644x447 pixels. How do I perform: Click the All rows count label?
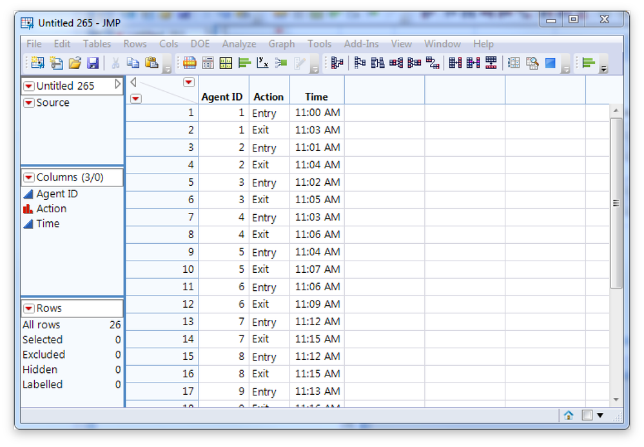[x=41, y=325]
